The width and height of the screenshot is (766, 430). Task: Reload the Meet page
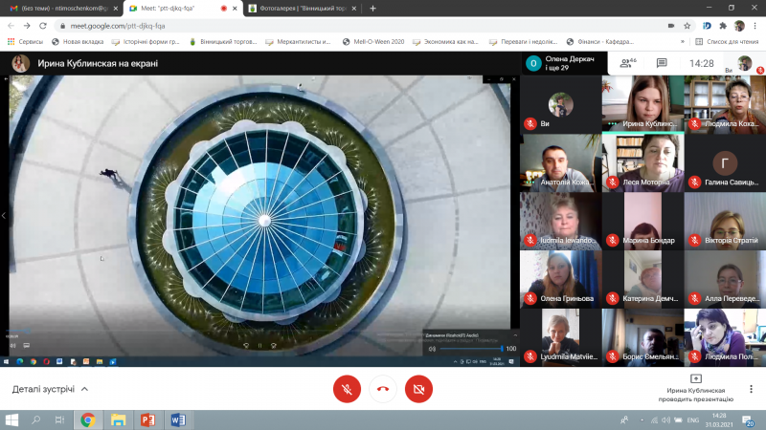pos(43,26)
